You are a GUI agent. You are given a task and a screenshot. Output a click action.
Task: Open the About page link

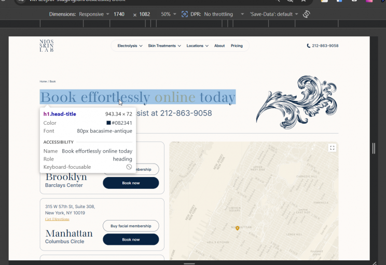point(219,46)
